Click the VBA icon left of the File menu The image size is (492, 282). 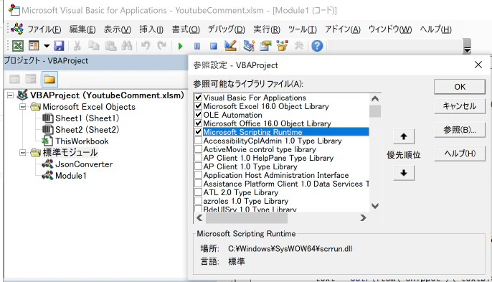(17, 29)
